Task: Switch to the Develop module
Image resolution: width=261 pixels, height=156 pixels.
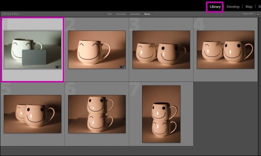Action: 233,7
